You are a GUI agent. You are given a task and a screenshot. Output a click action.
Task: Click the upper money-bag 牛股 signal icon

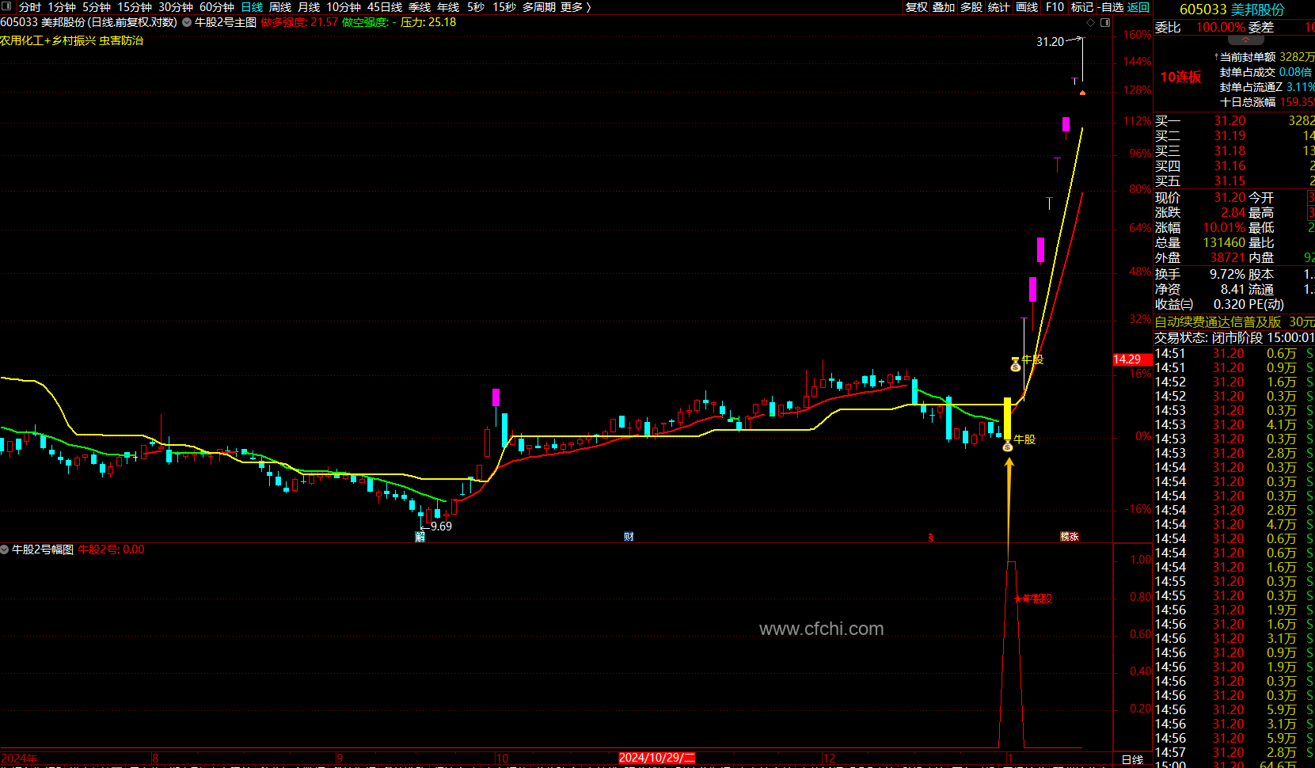[x=1016, y=365]
